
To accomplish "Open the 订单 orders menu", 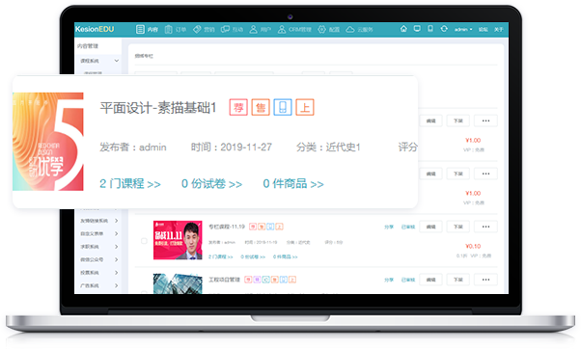I will 176,29.
